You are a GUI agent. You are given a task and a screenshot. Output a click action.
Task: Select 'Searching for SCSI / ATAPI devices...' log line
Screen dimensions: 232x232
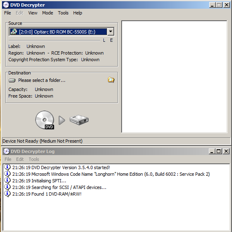59,187
